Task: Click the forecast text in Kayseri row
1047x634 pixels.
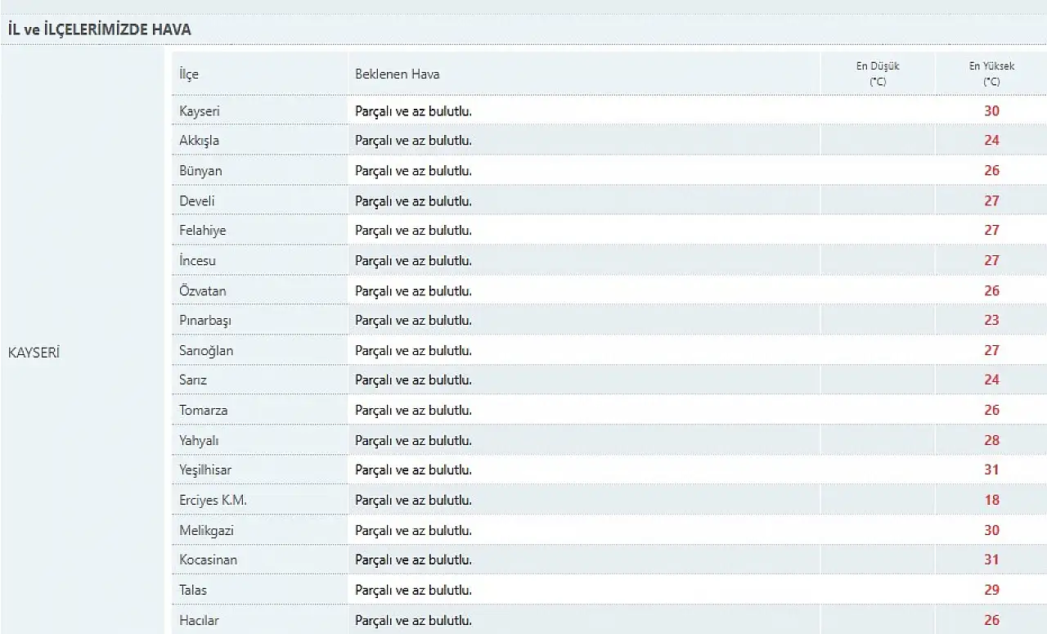Action: click(x=413, y=110)
